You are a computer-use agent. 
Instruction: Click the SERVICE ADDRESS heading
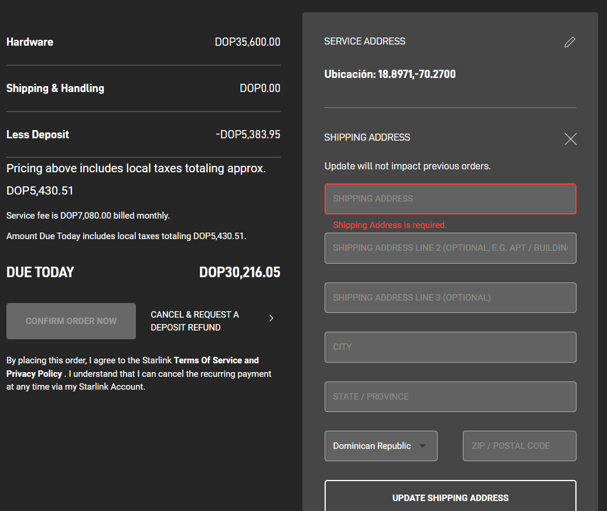(364, 41)
